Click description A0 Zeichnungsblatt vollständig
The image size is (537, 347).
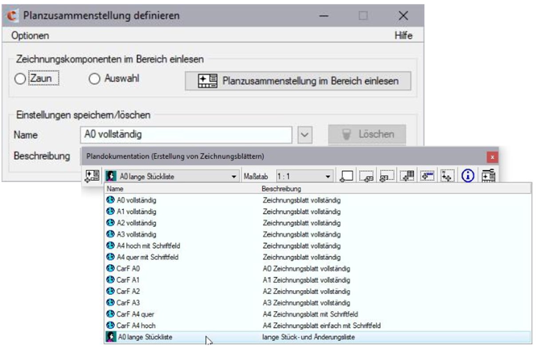(307, 268)
